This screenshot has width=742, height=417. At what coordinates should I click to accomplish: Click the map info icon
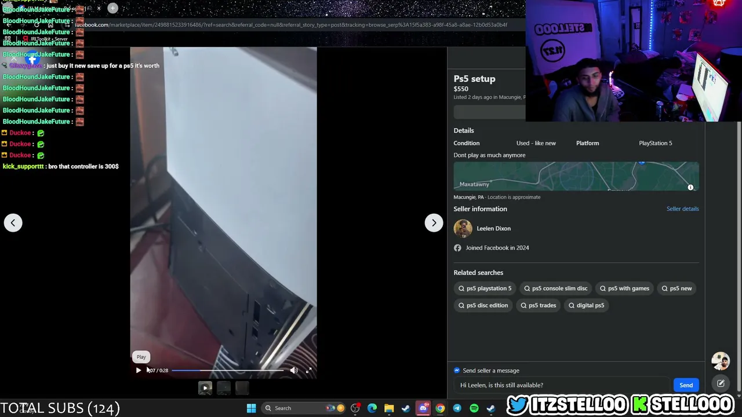click(x=690, y=188)
